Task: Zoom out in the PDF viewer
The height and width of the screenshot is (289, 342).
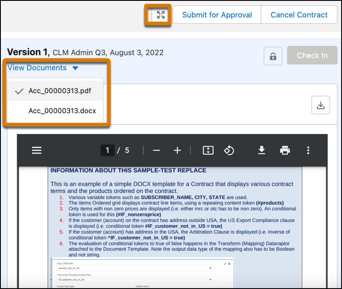Action: point(157,150)
